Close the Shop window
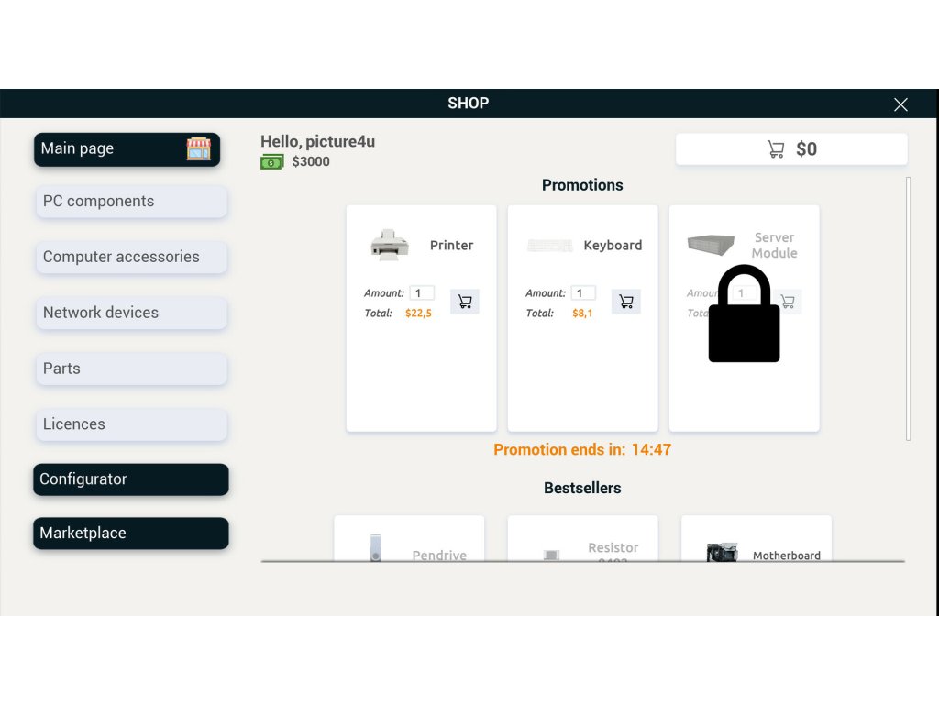This screenshot has height=704, width=939. [900, 104]
